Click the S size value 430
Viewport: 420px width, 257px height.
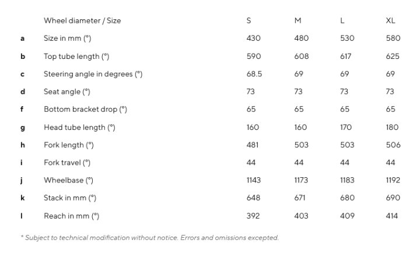[253, 38]
